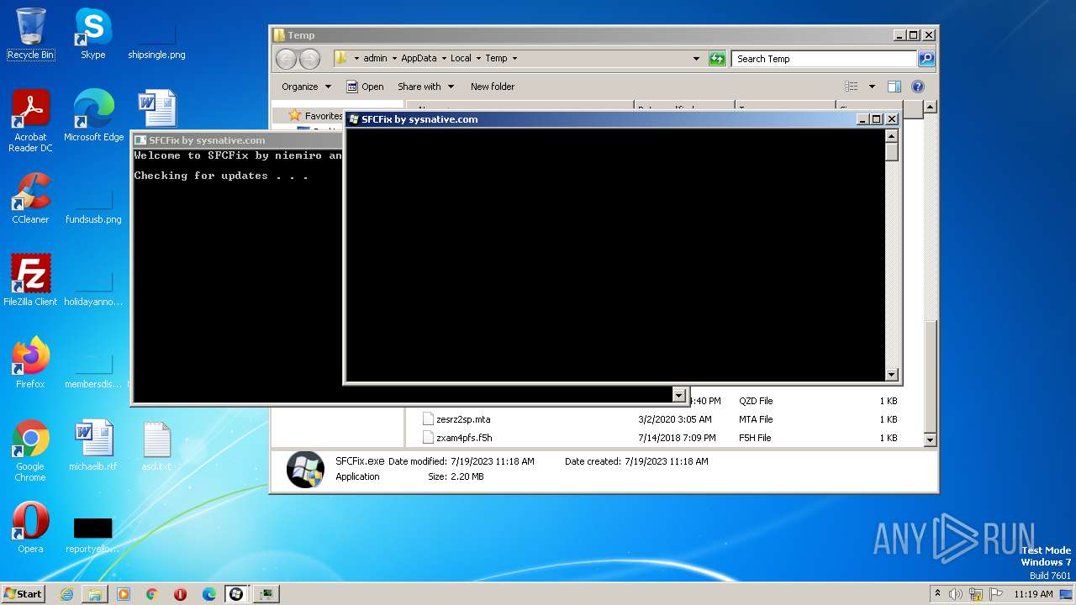
Task: Click the Action Center flag icon
Action: tap(996, 594)
